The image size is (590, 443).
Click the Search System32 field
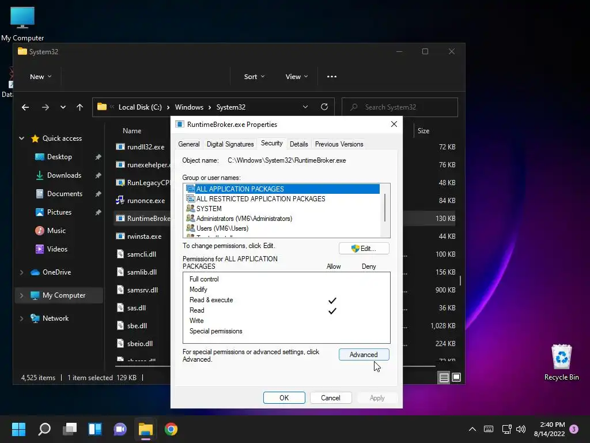pos(400,107)
